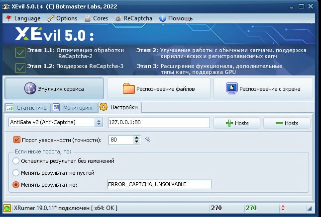Select Распознавание файлов mode button
The height and width of the screenshot is (217, 321).
(x=159, y=88)
